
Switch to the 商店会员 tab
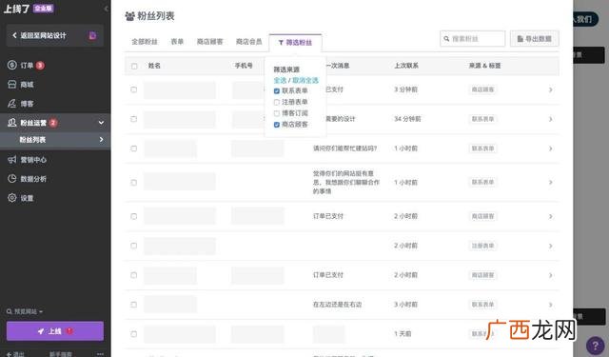249,42
